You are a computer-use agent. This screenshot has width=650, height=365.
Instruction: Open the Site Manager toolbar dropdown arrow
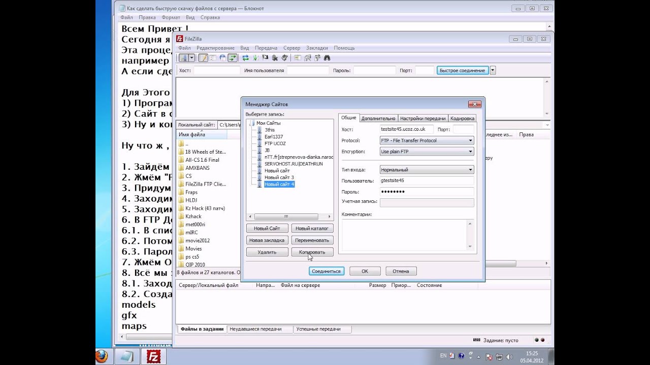point(191,58)
